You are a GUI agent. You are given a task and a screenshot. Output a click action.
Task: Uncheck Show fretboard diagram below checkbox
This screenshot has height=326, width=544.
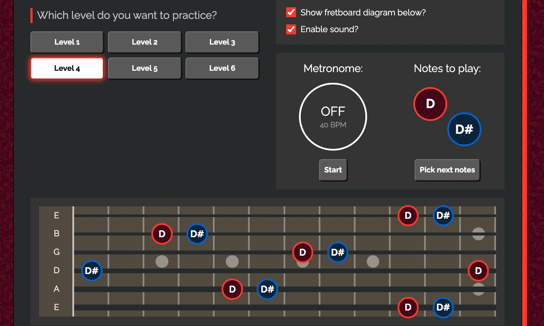tap(291, 12)
